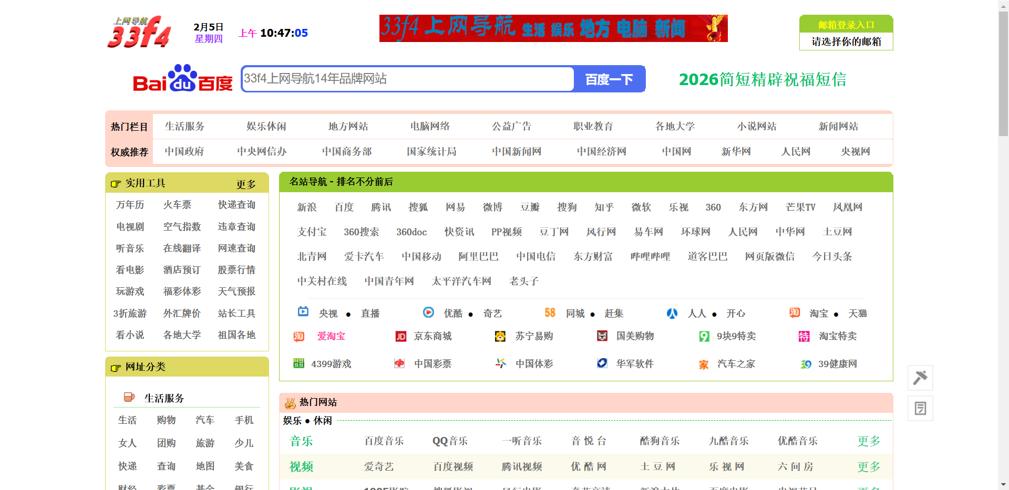Click the 58同城 orange icon
The height and width of the screenshot is (490, 1009).
pos(550,313)
